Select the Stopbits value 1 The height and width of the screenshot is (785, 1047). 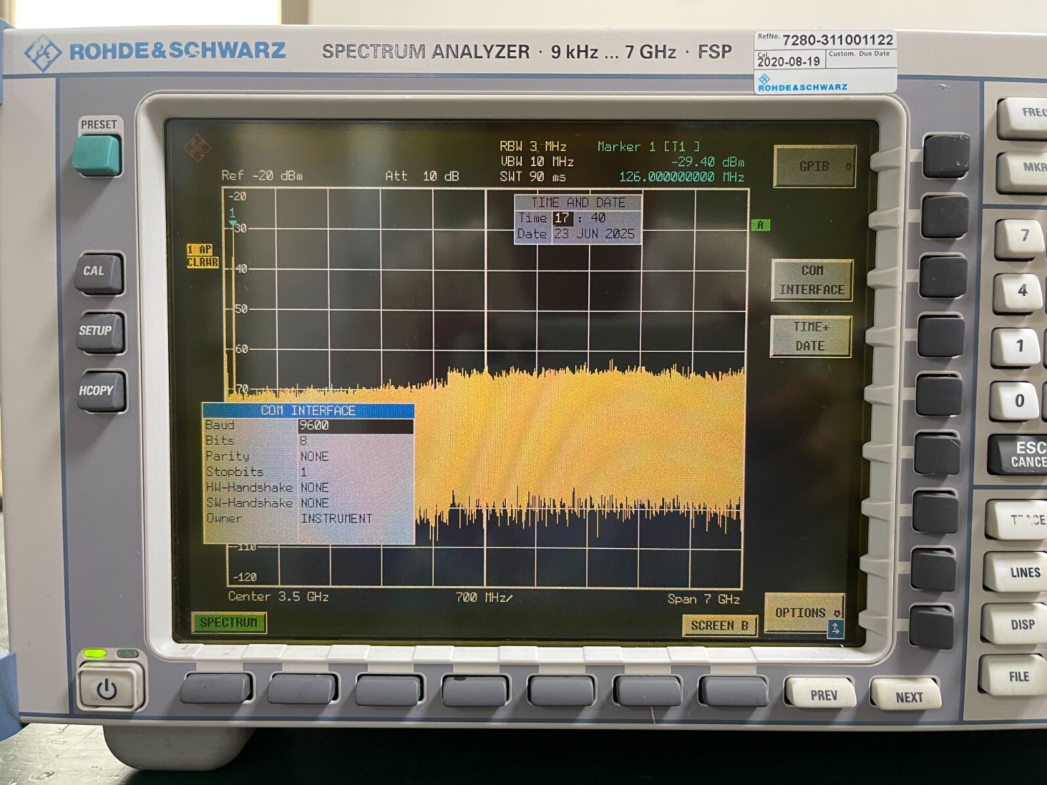[x=304, y=472]
